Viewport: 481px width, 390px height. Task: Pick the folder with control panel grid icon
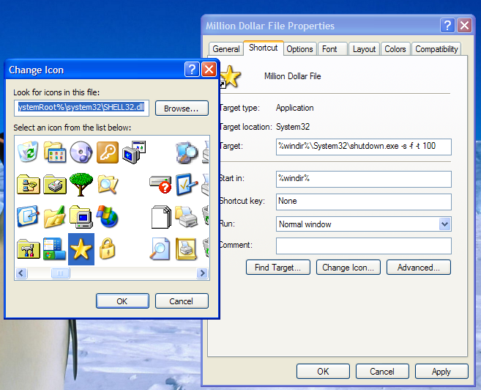55,152
